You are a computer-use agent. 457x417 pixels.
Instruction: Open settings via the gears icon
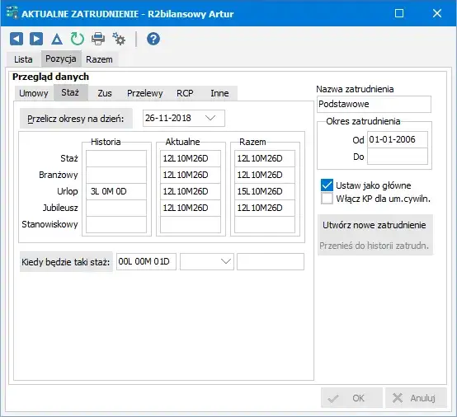click(119, 39)
